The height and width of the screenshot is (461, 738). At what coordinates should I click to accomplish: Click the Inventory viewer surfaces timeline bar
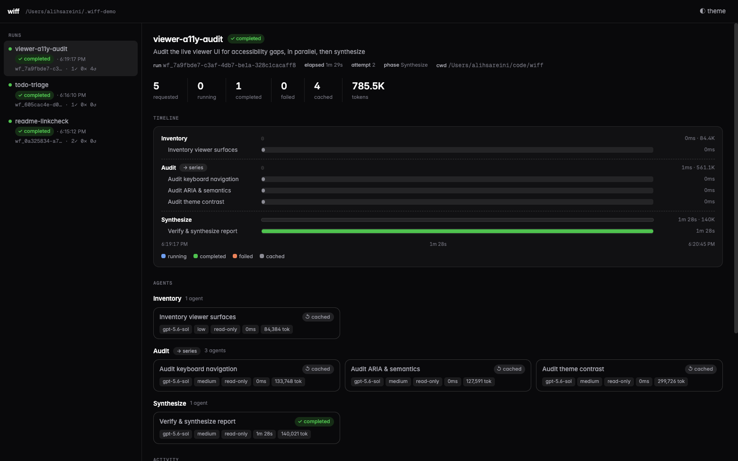(x=457, y=150)
